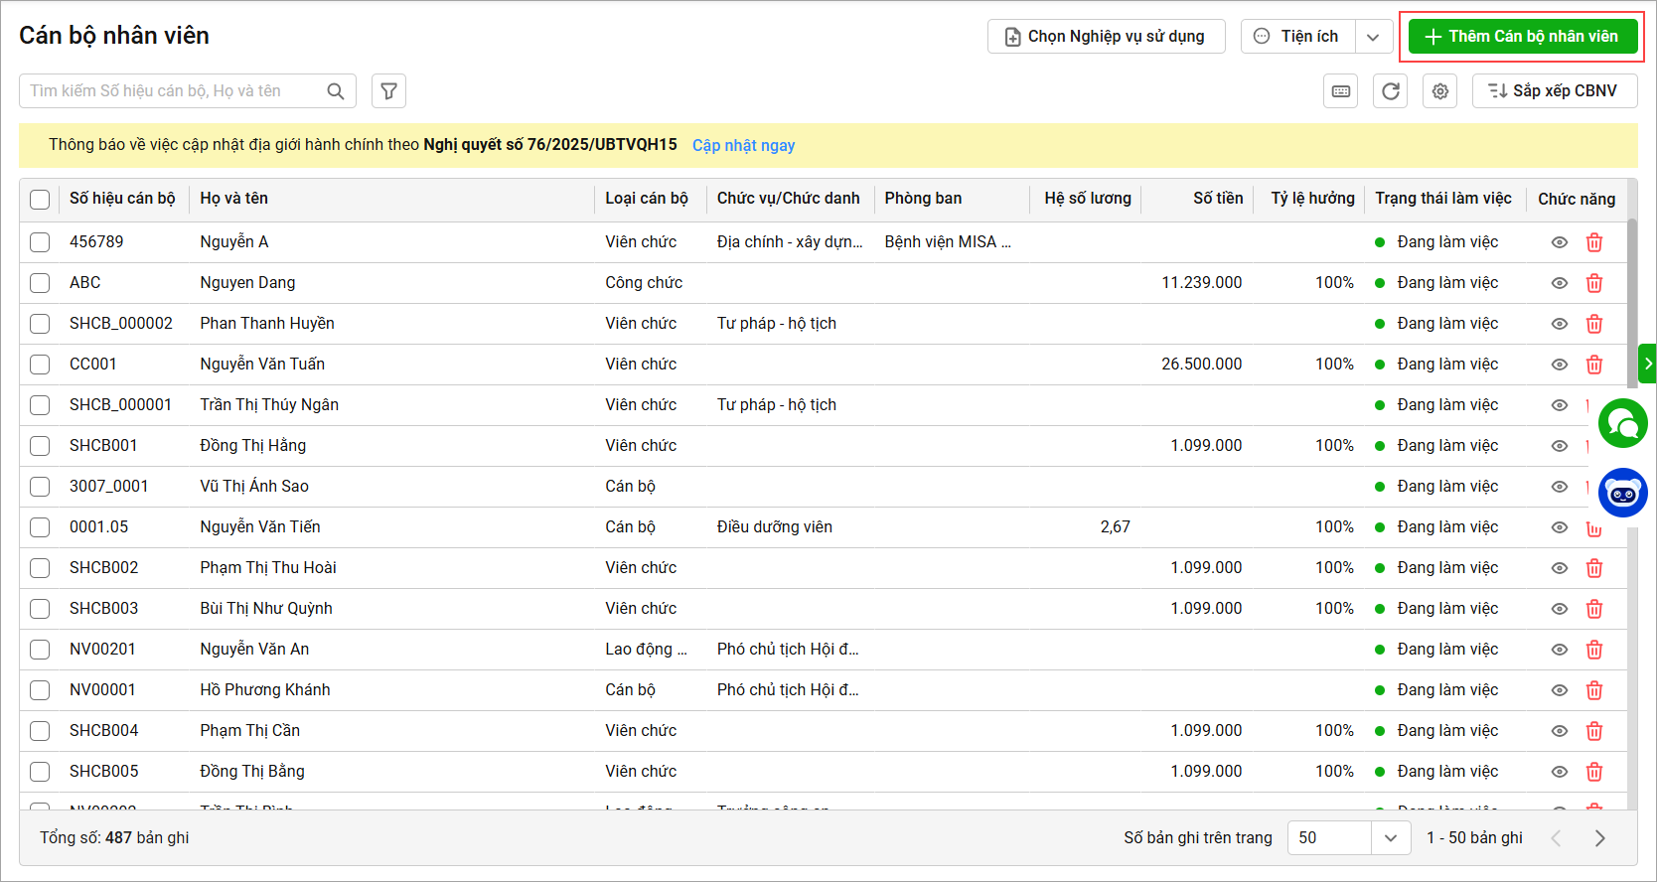Open the blue robot assistant icon
Viewport: 1657px width, 882px height.
point(1622,493)
